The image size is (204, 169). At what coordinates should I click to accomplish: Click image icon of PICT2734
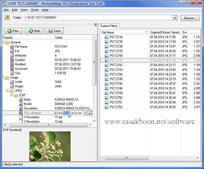click(107, 37)
